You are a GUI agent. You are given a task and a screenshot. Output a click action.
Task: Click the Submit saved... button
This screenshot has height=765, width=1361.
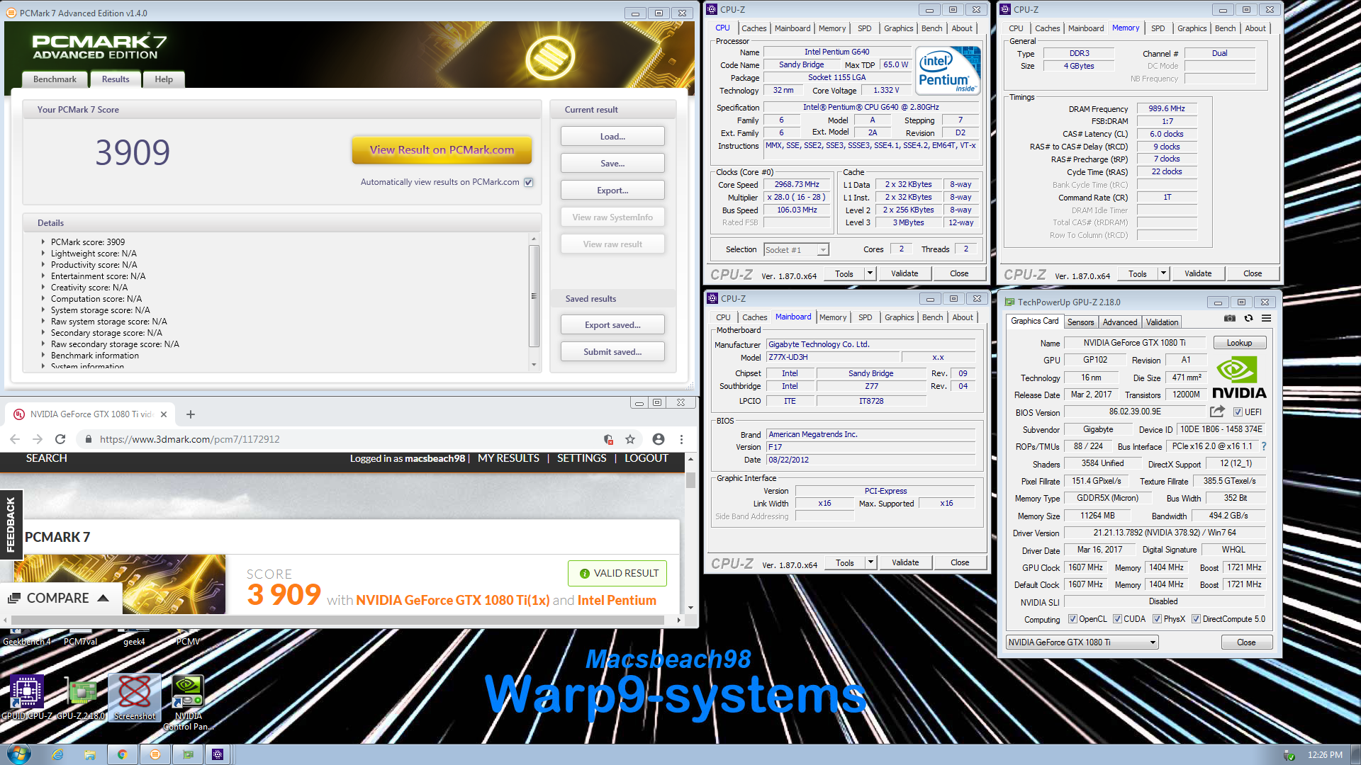pyautogui.click(x=612, y=351)
